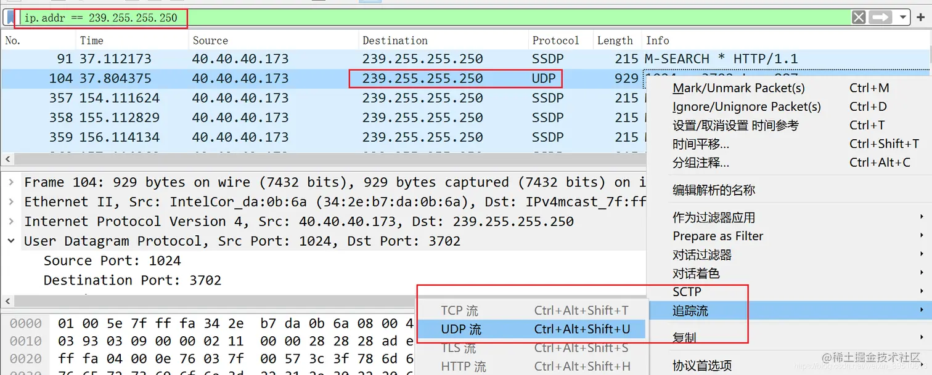Sort by the No. column header
The height and width of the screenshot is (375, 932).
[38, 41]
